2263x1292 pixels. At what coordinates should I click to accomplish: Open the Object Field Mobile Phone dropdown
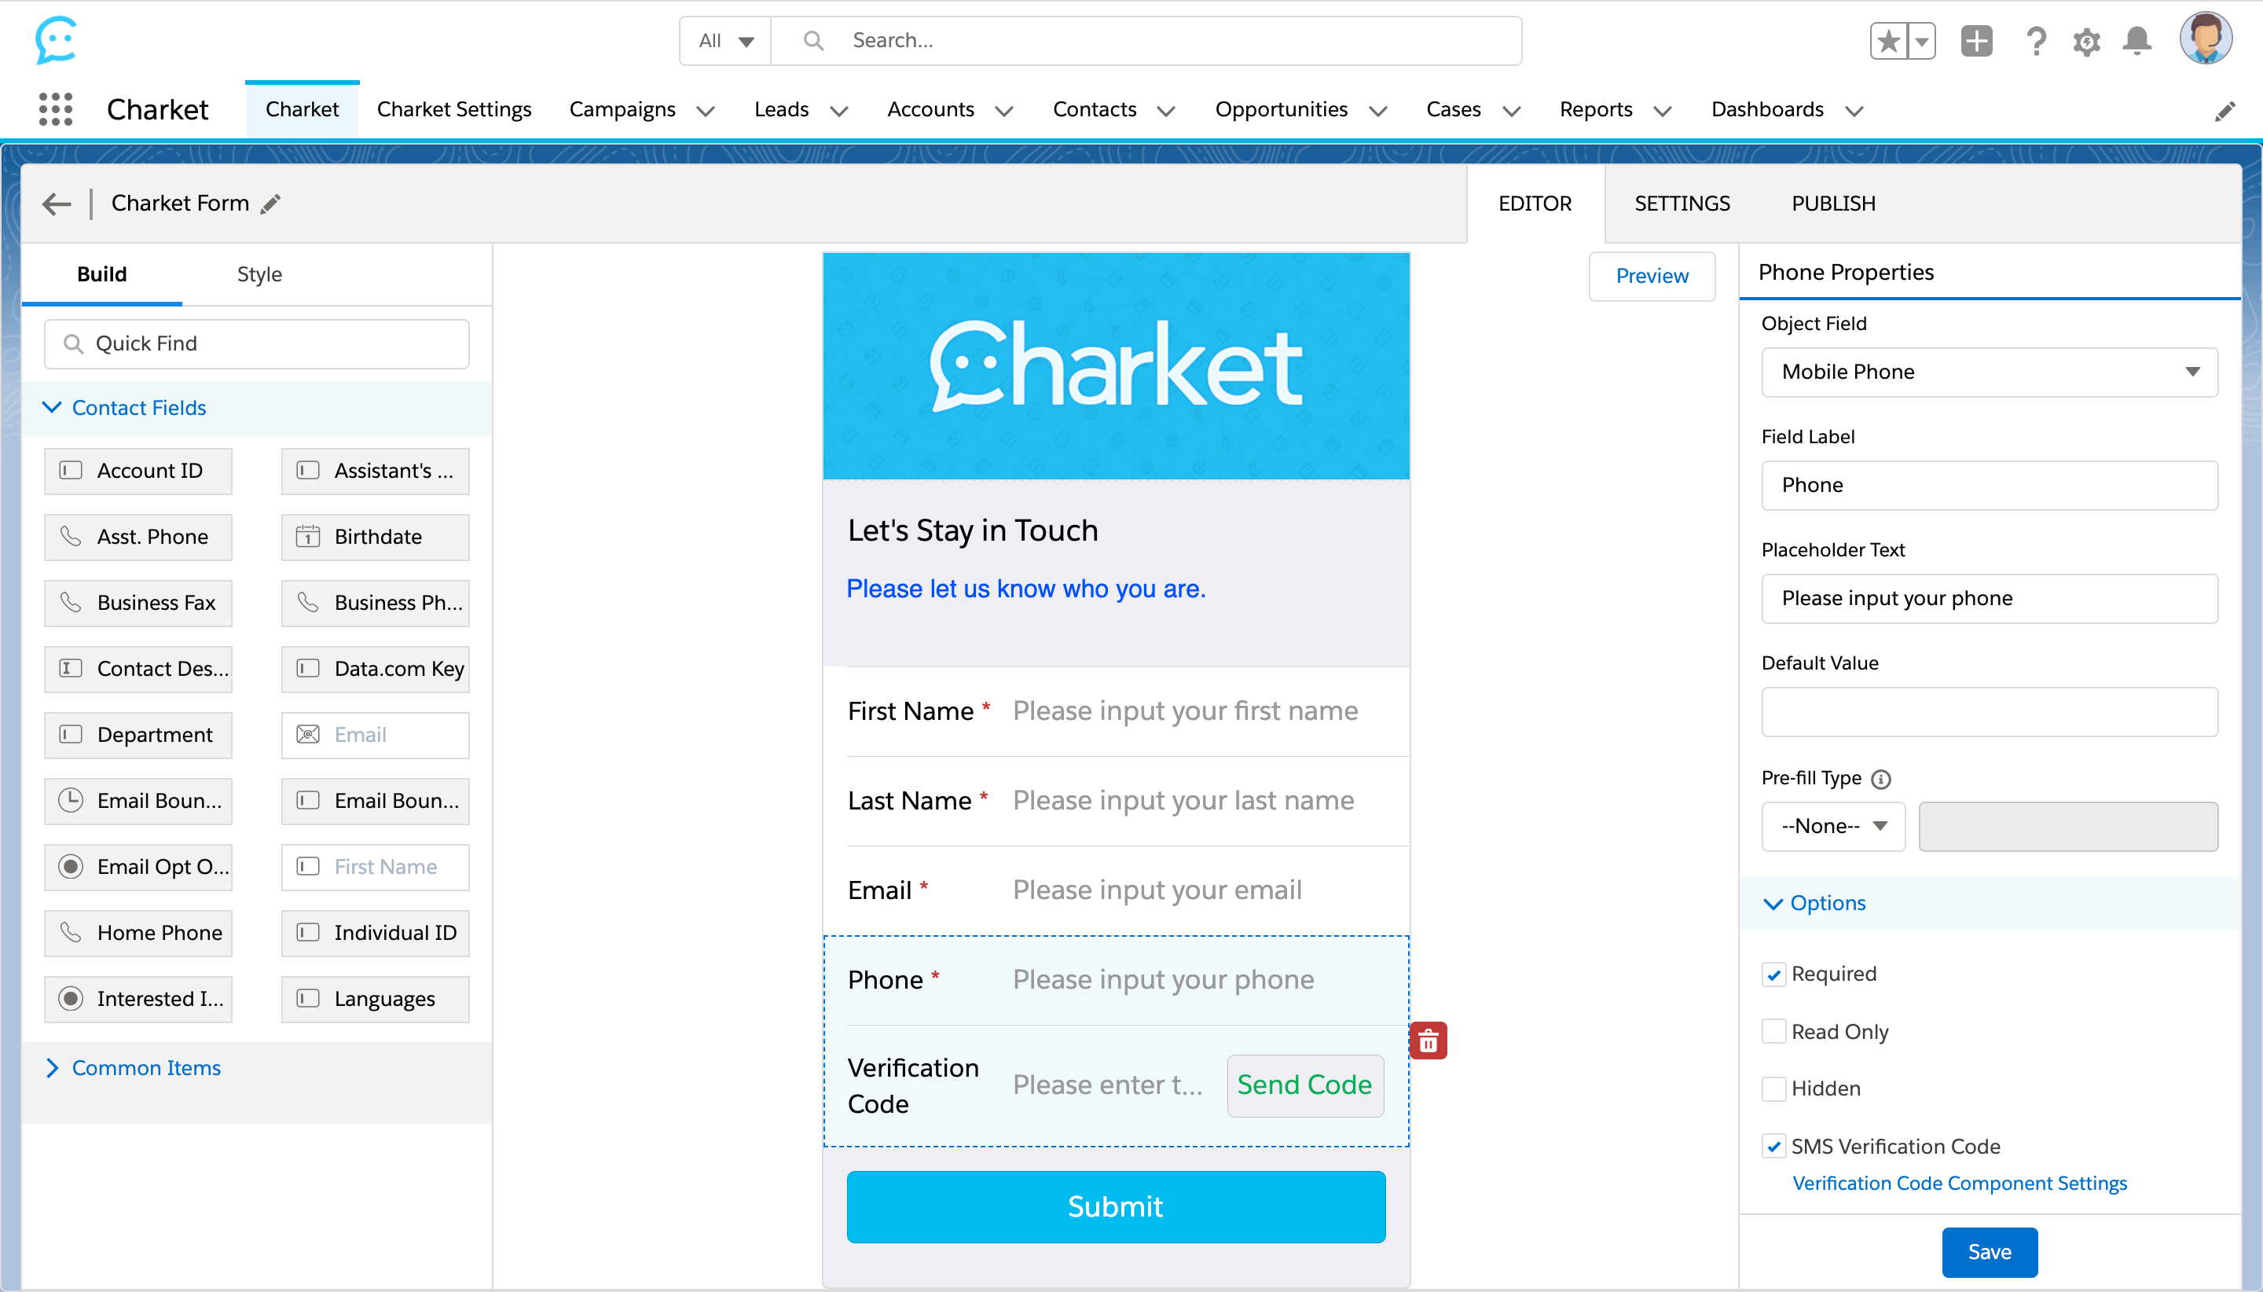point(1989,372)
